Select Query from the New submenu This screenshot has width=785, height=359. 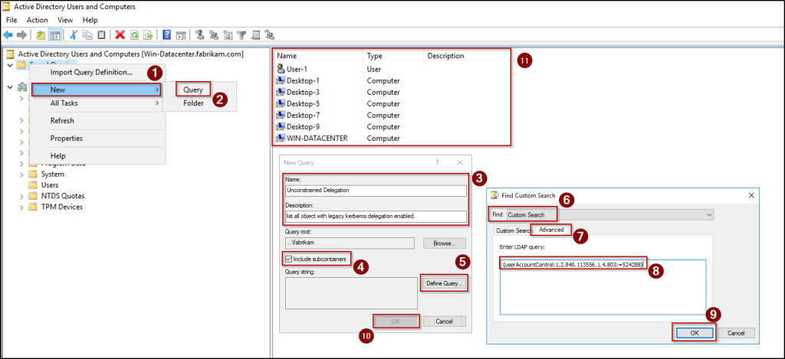pos(192,90)
